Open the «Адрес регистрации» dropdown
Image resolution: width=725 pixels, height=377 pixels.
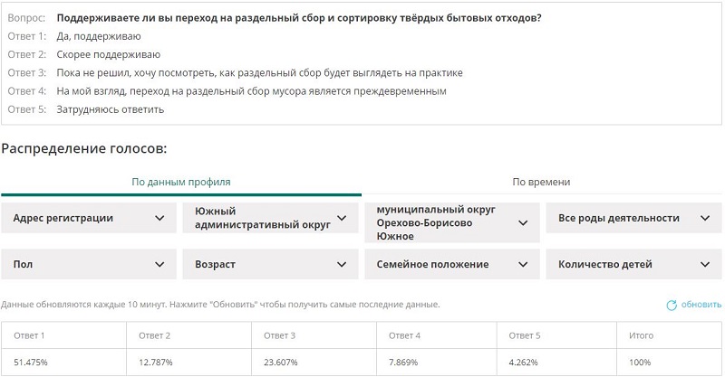(x=88, y=218)
